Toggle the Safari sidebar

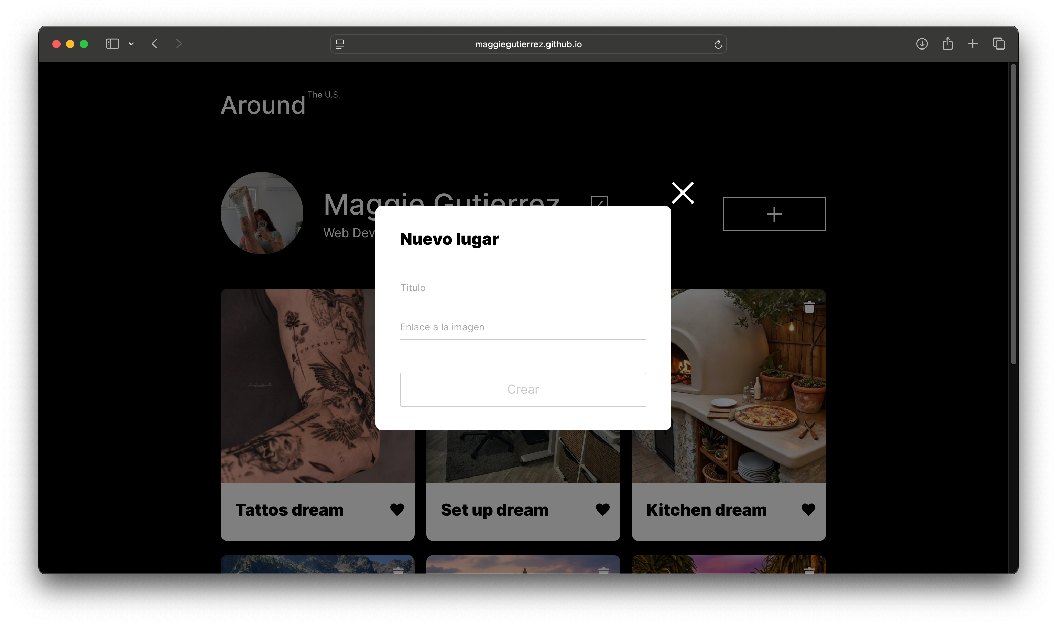click(x=112, y=44)
